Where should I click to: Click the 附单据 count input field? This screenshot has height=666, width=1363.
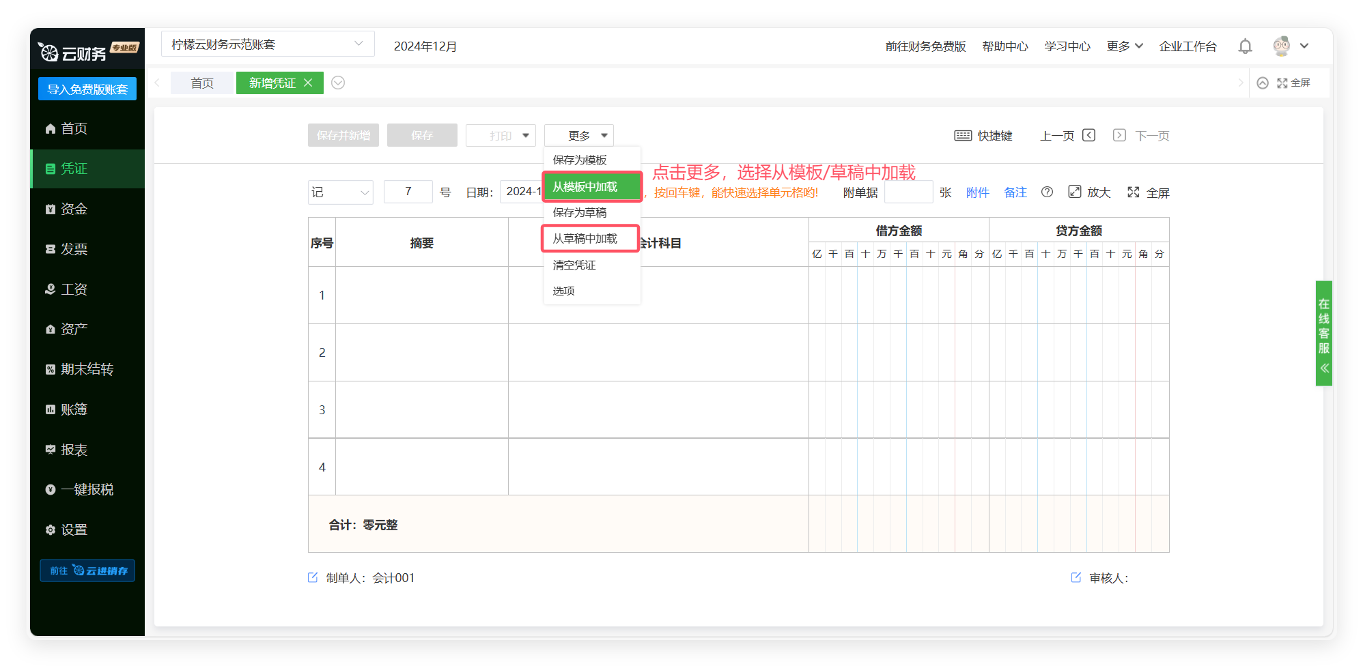[x=908, y=192]
